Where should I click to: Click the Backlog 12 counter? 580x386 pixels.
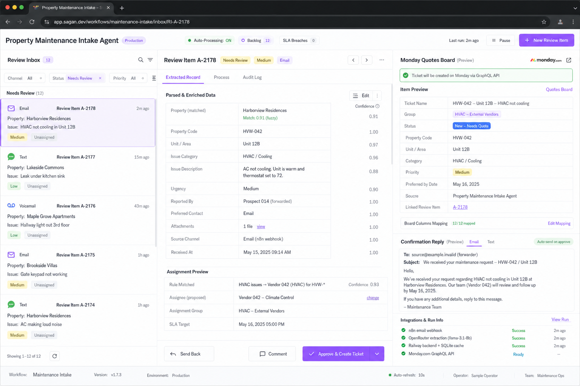pos(256,40)
